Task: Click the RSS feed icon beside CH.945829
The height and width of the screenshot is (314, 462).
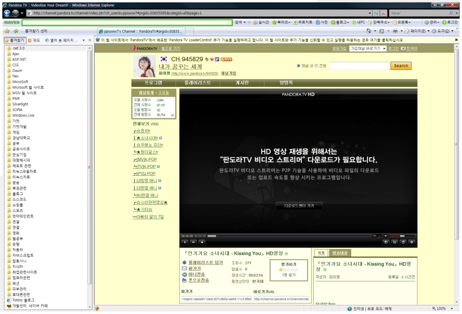Action: (226, 59)
